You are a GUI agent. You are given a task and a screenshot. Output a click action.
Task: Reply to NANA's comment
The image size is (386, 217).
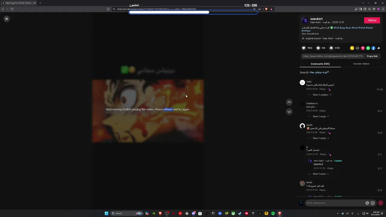[x=322, y=190]
